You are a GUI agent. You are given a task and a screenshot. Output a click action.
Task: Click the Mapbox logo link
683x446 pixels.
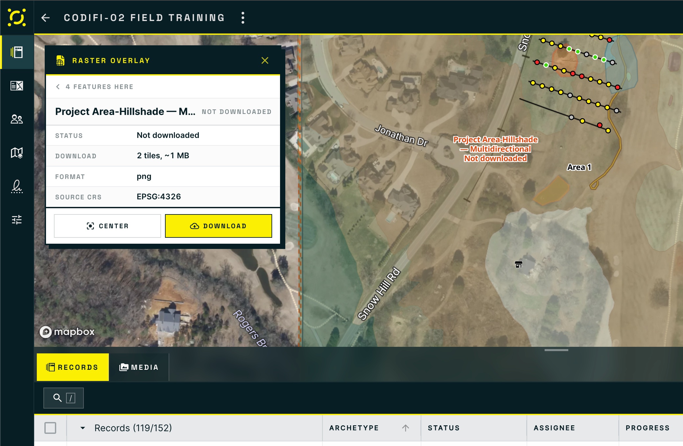67,332
